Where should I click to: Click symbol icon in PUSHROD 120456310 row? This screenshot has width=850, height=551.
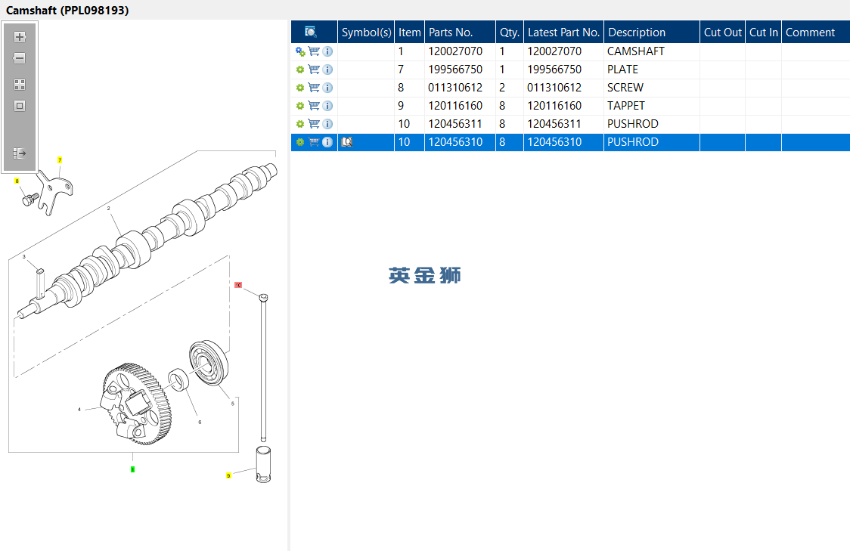(x=347, y=142)
